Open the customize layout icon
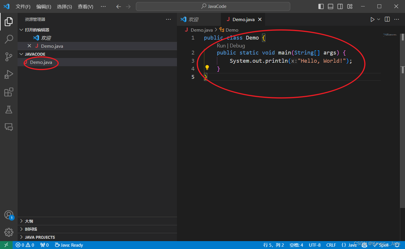The height and width of the screenshot is (249, 405). [x=350, y=6]
